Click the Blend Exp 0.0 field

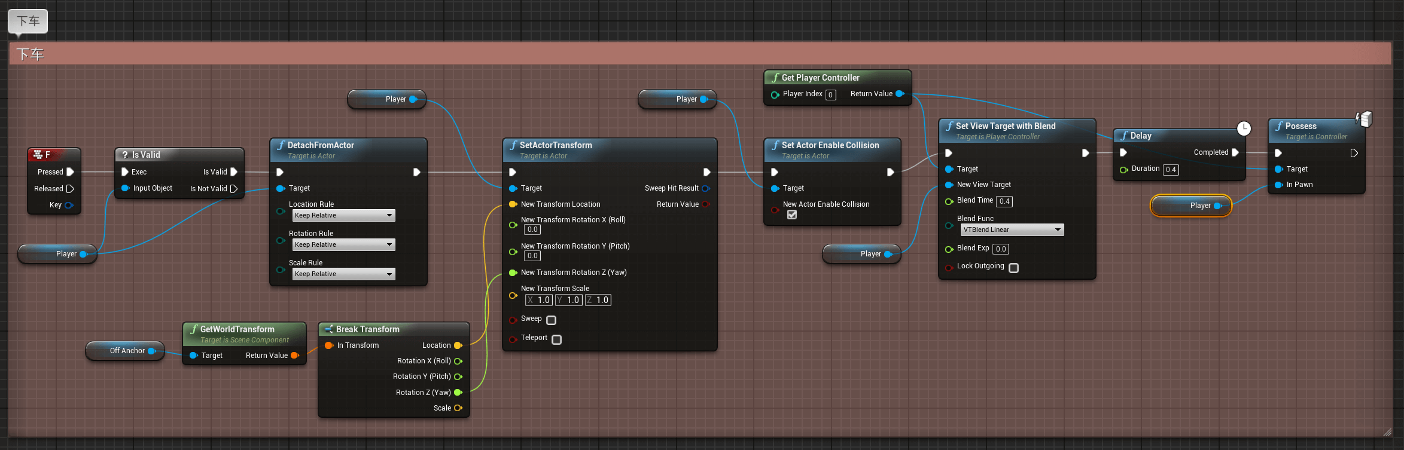tap(1001, 249)
